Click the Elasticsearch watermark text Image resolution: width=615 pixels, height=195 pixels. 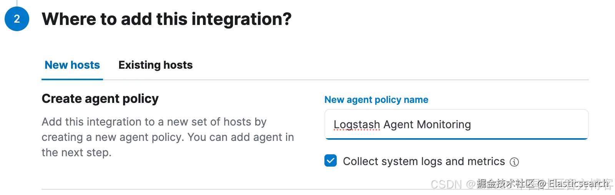pos(578,184)
